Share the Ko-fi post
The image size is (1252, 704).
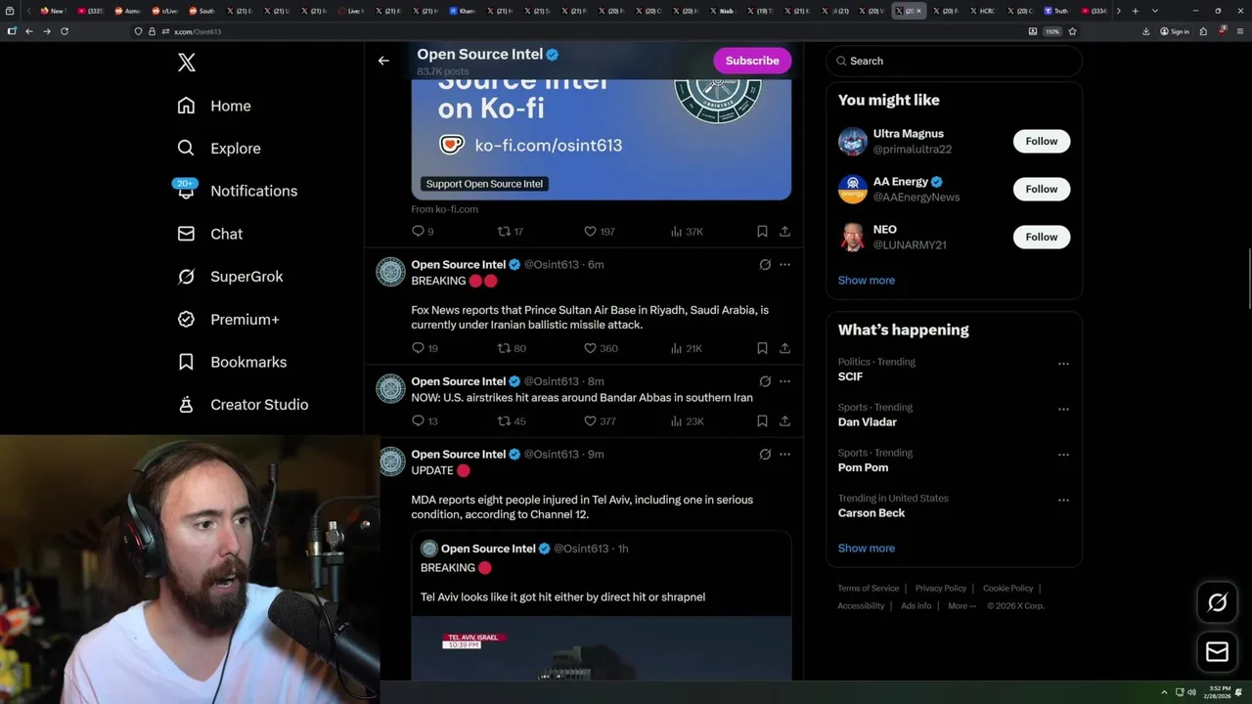click(784, 232)
